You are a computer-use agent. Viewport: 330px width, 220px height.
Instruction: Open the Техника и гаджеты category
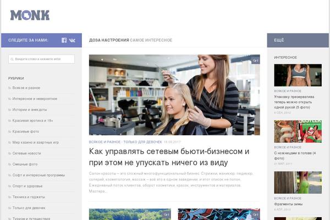pos(29,197)
